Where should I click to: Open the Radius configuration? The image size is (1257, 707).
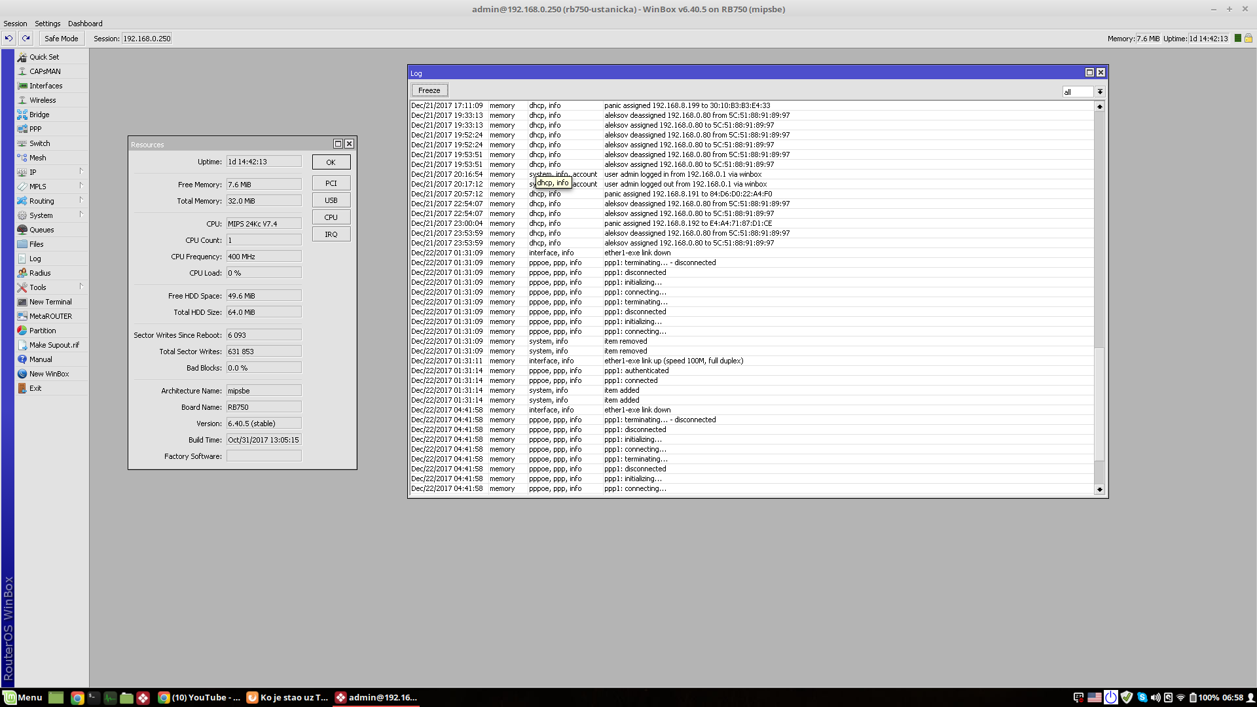click(38, 272)
